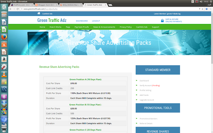Viewport: 213px width, 133px height.
Task: Open a new browser tab
Action: click(110, 5)
